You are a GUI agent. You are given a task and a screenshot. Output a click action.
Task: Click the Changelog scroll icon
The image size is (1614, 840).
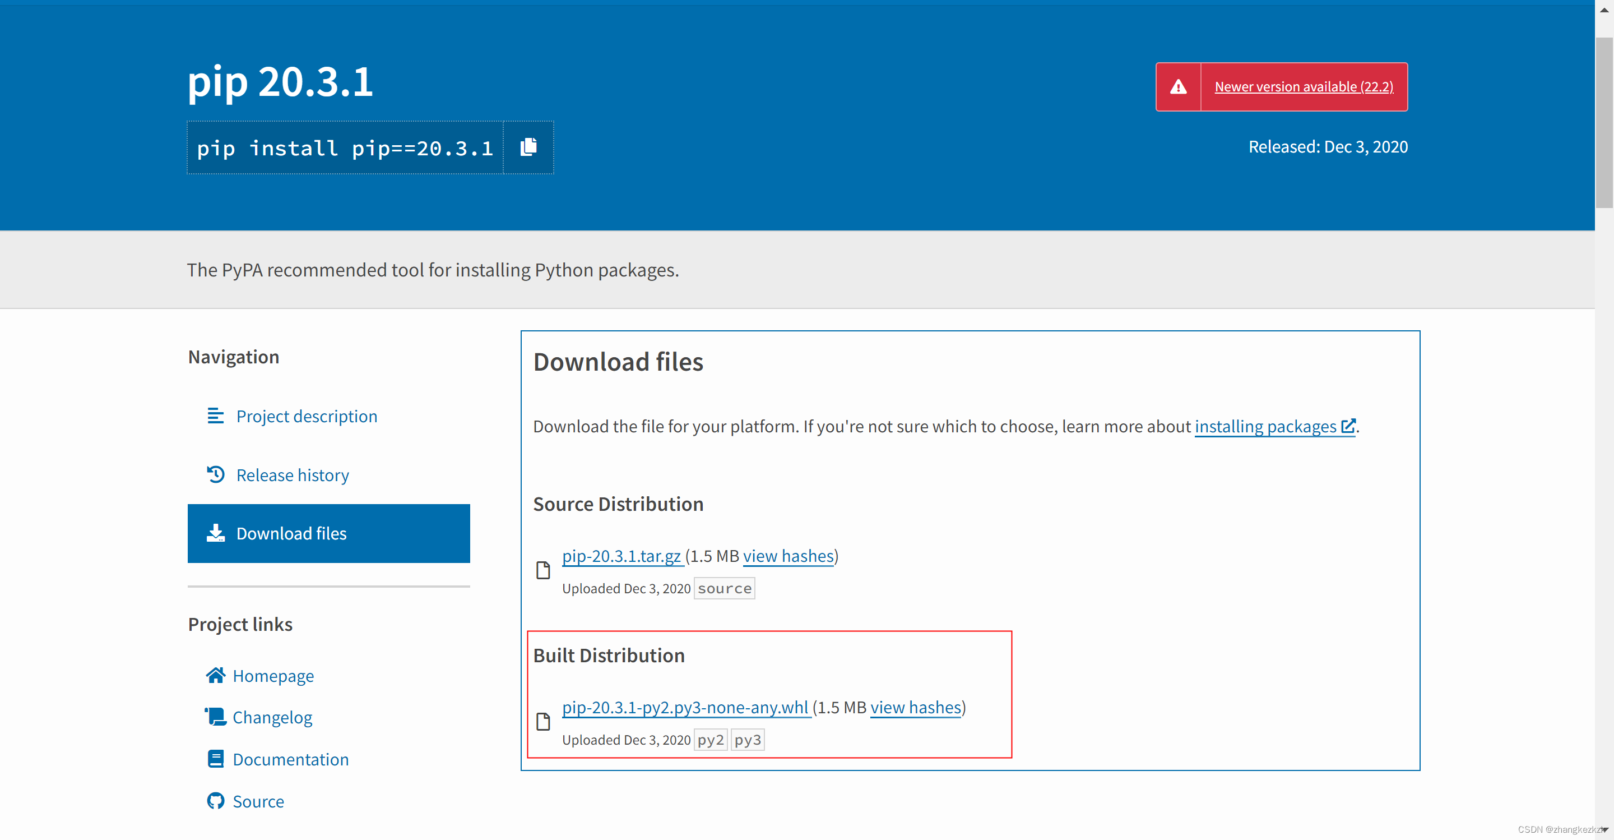pos(216,717)
